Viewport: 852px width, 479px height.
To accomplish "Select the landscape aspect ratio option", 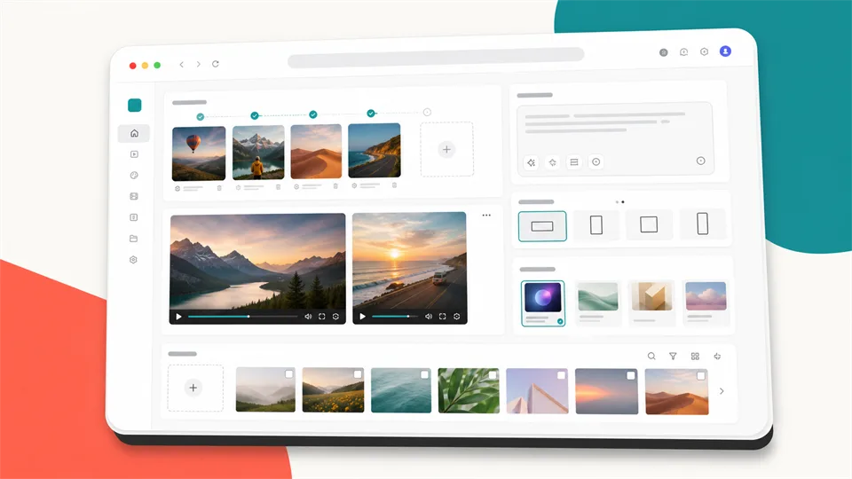I will [542, 226].
